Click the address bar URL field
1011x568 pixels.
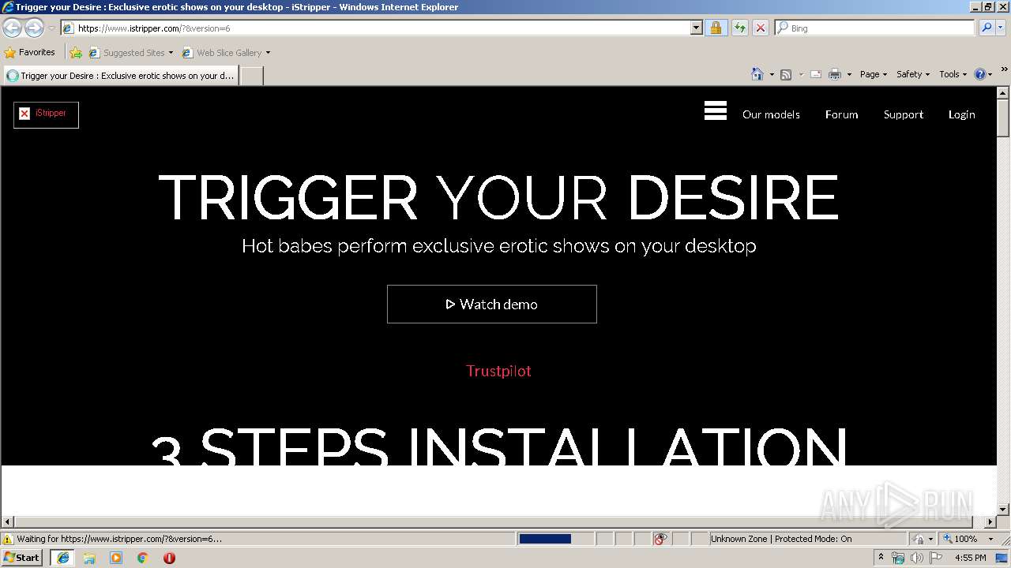(376, 28)
